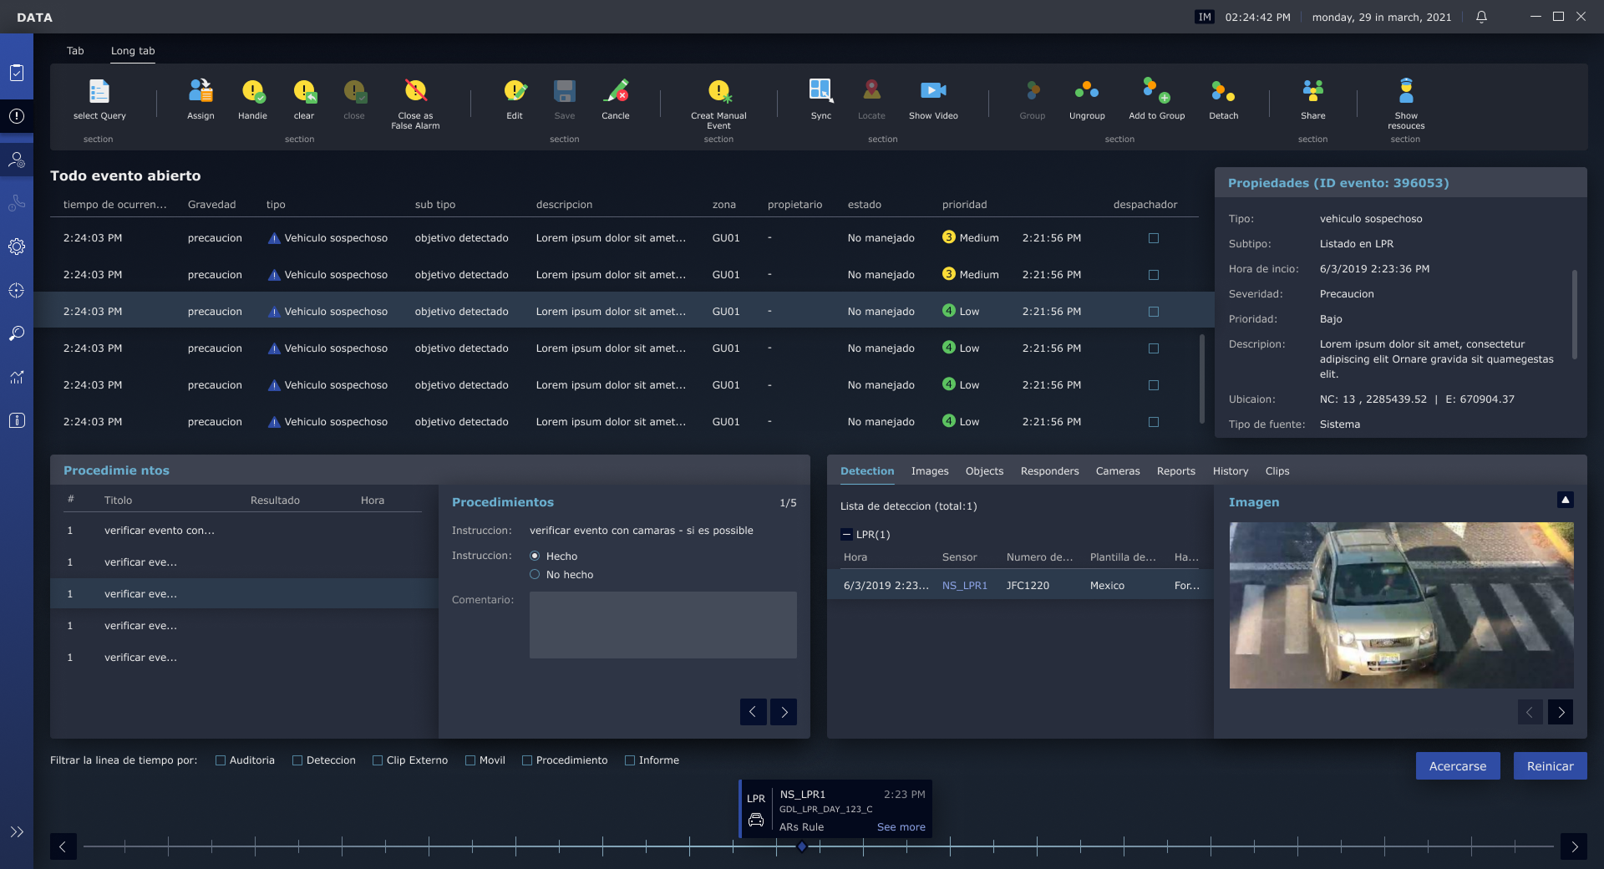The height and width of the screenshot is (869, 1604).
Task: Click the Add to Group icon
Action: pos(1156,91)
